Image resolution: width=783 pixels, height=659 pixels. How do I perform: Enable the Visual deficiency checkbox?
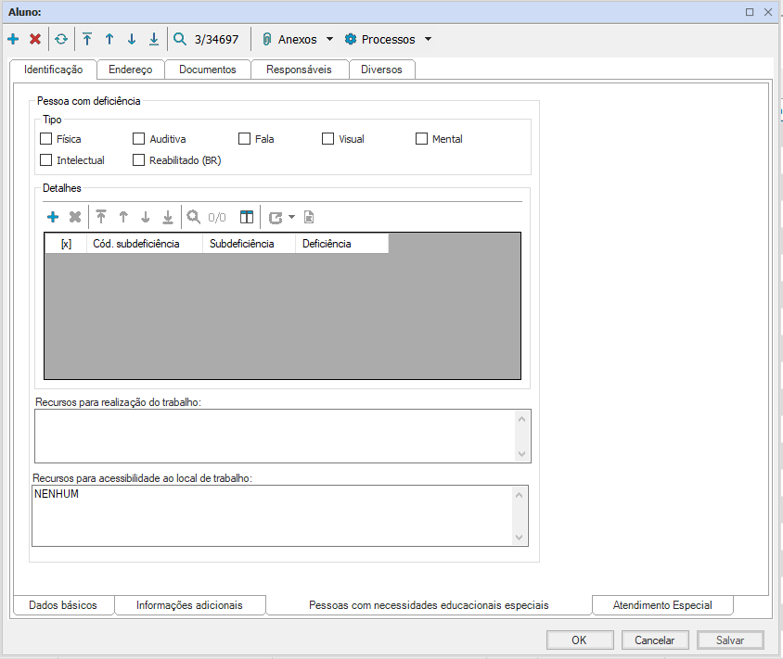[328, 139]
